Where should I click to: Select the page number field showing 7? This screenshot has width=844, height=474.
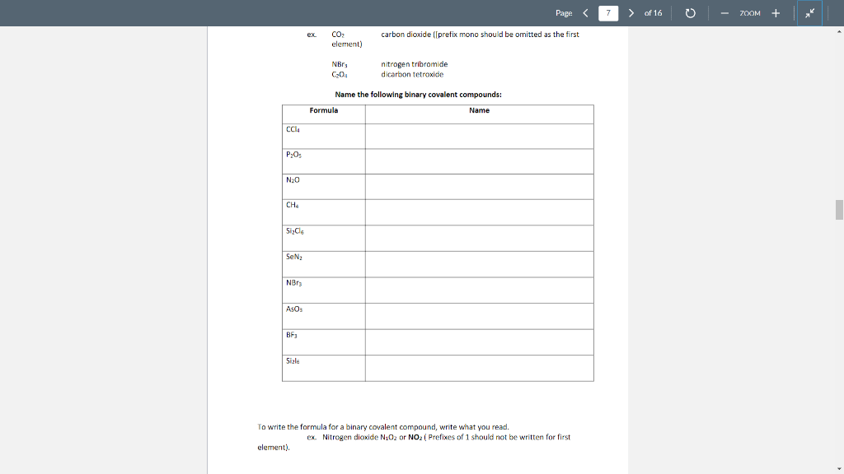pos(607,13)
